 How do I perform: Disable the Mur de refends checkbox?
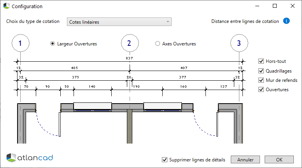(261, 80)
